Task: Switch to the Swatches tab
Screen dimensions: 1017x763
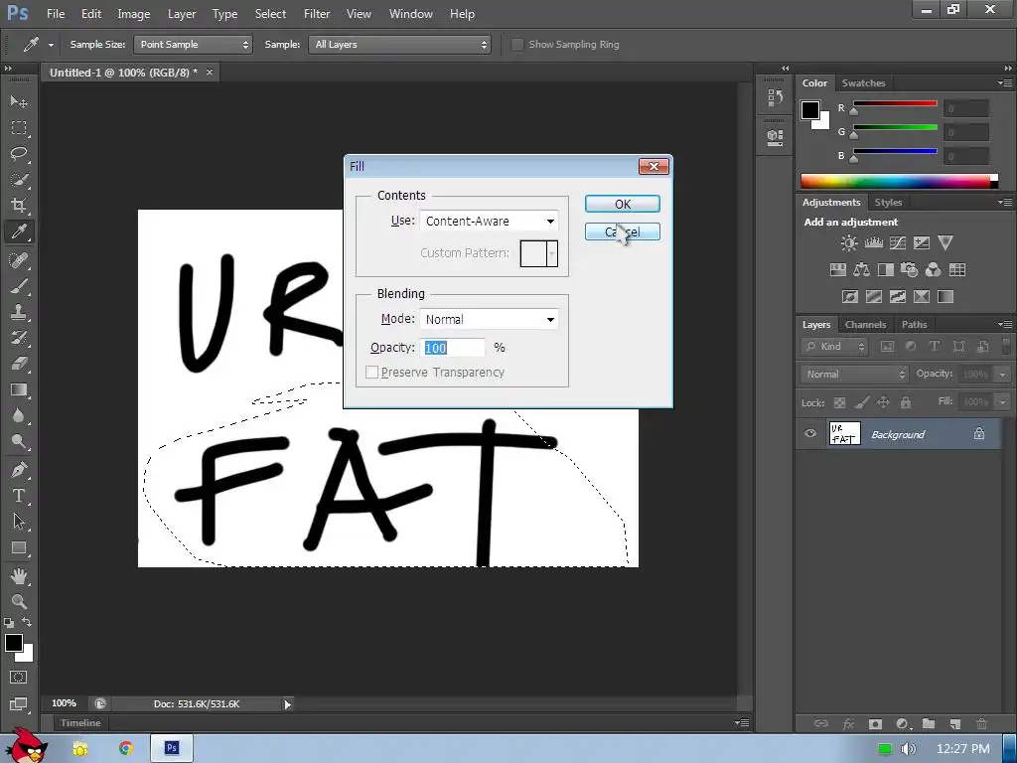Action: coord(863,83)
